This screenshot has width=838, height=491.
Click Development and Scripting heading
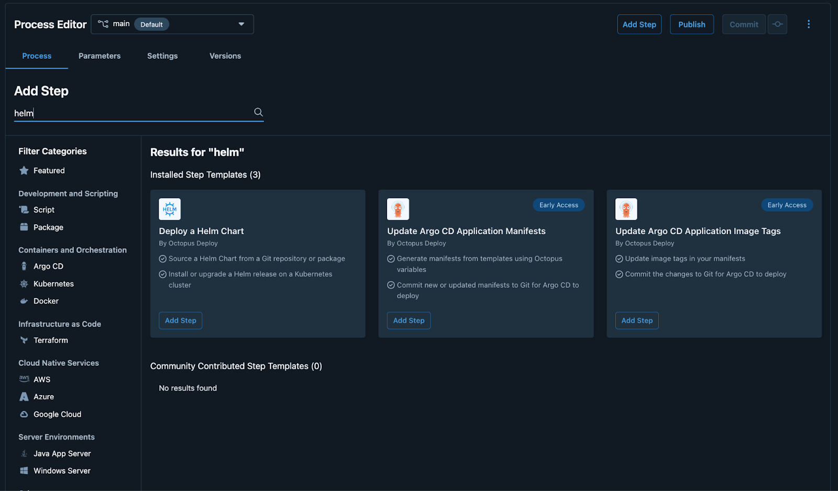pyautogui.click(x=68, y=193)
